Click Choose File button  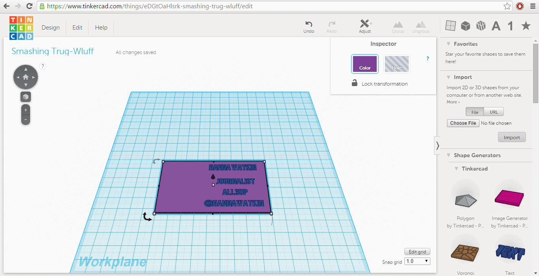[463, 123]
